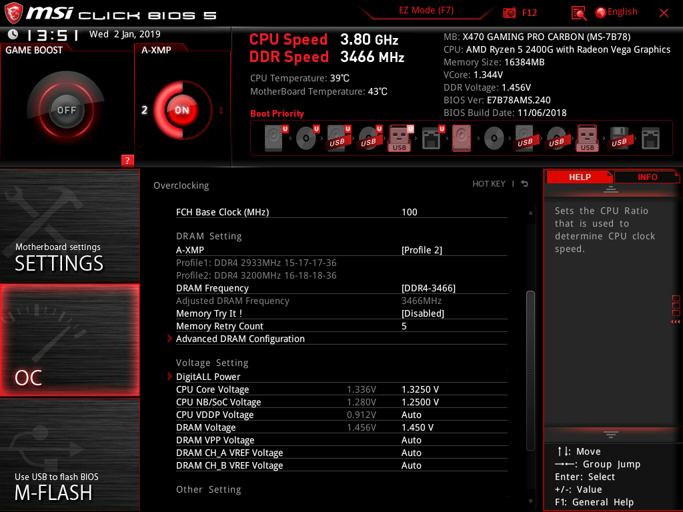Screen dimensions: 683x512
Task: Edit the Memory Retry Count value 5
Action: coord(404,326)
